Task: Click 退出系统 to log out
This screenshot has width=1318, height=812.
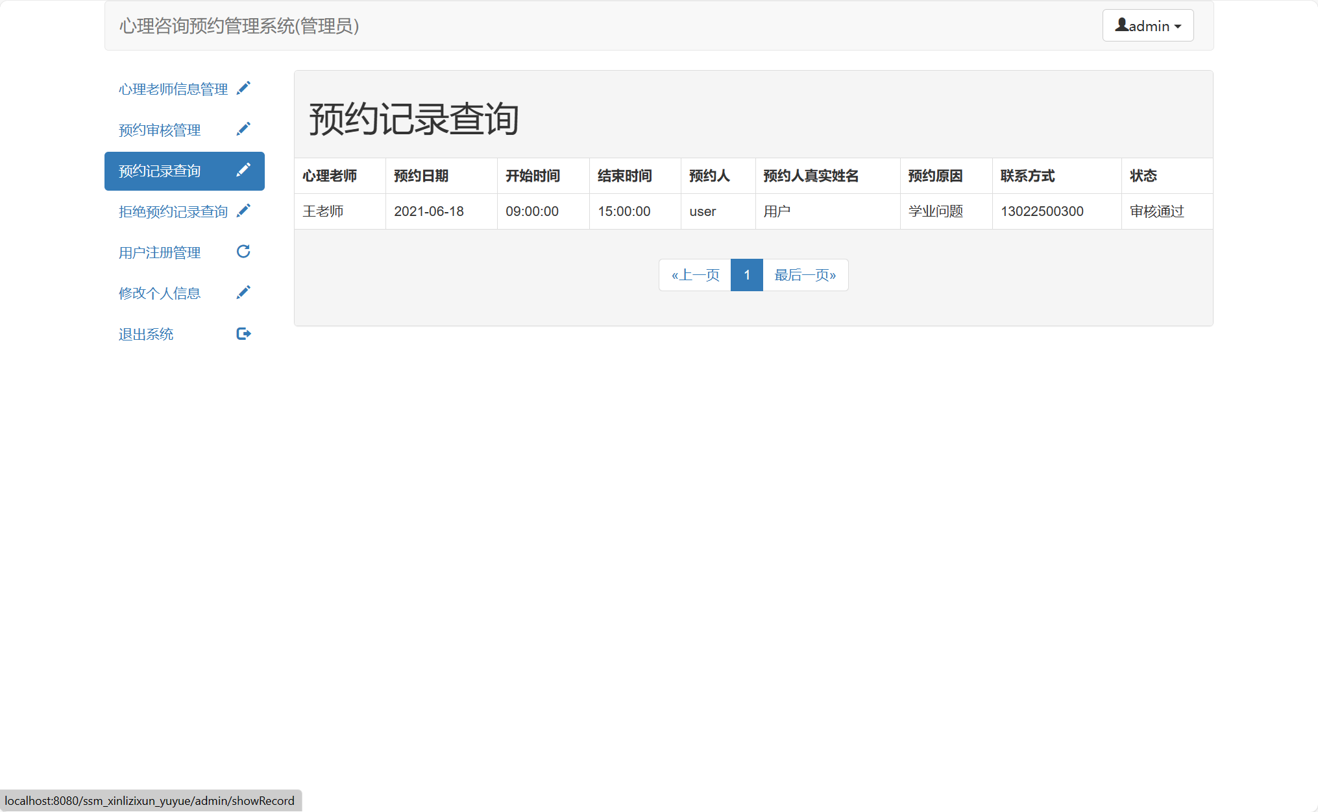Action: (x=145, y=334)
